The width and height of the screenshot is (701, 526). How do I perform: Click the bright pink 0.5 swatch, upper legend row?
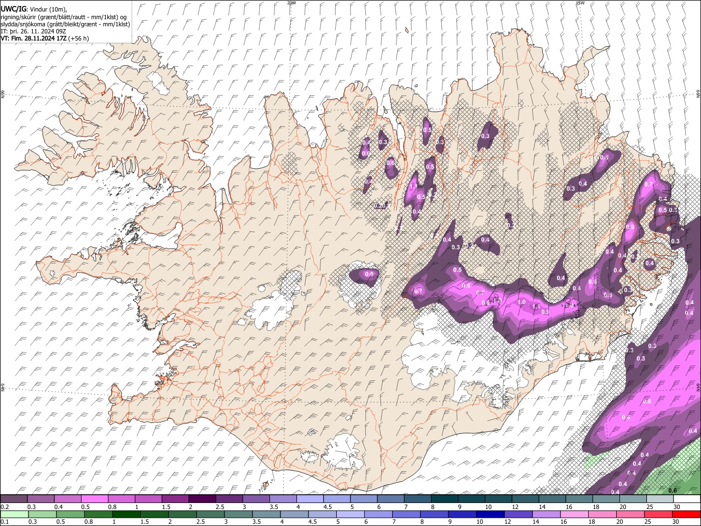[x=94, y=499]
